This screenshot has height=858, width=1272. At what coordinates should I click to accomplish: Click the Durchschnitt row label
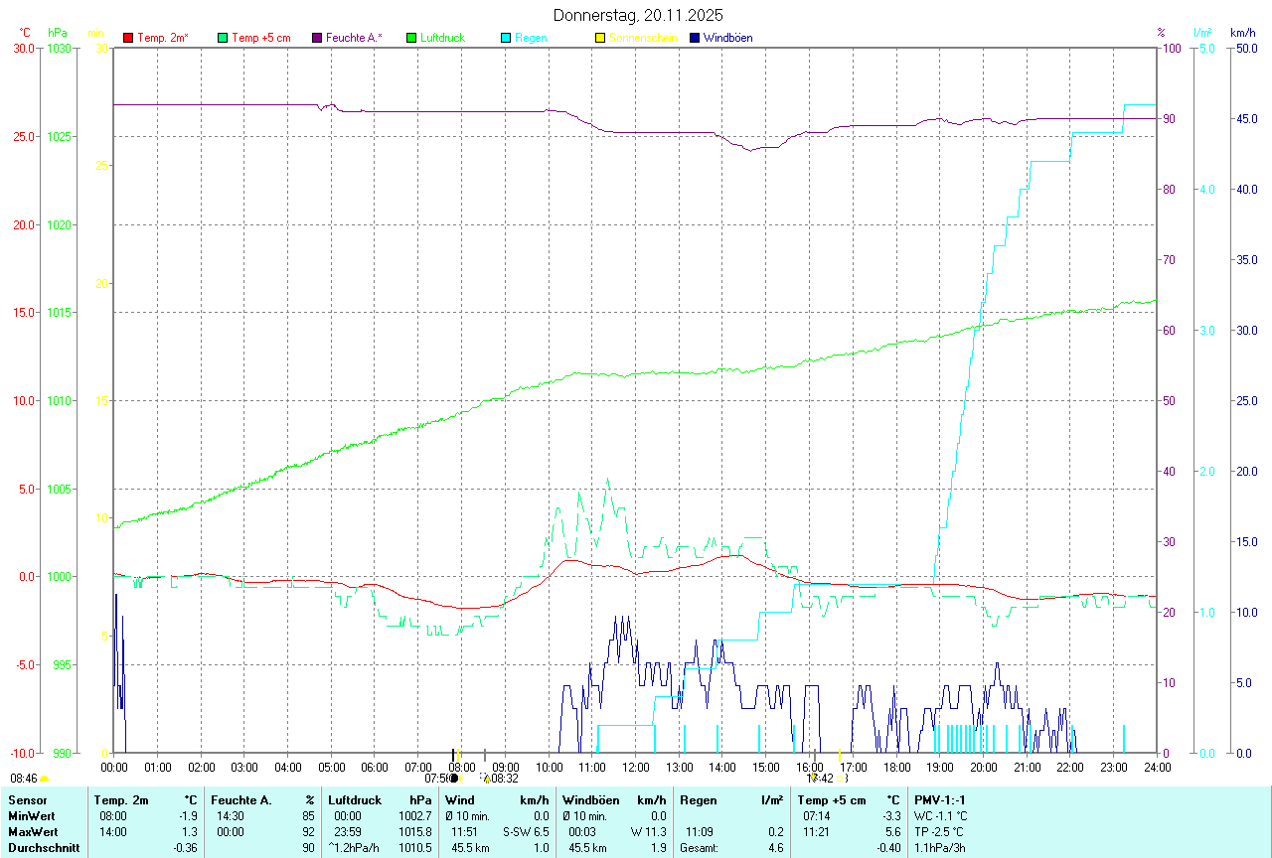pos(41,848)
